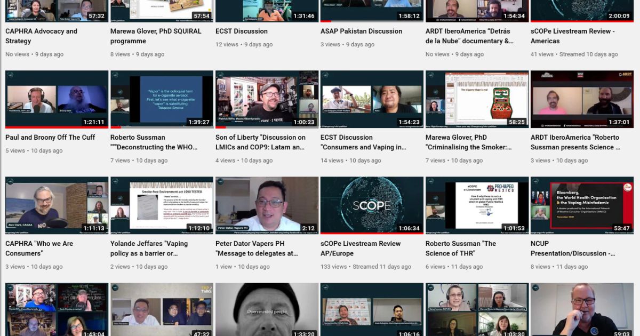The height and width of the screenshot is (336, 640).
Task: Play sCOPe Livestream Review AP/Europe thumbnail
Action: click(372, 206)
